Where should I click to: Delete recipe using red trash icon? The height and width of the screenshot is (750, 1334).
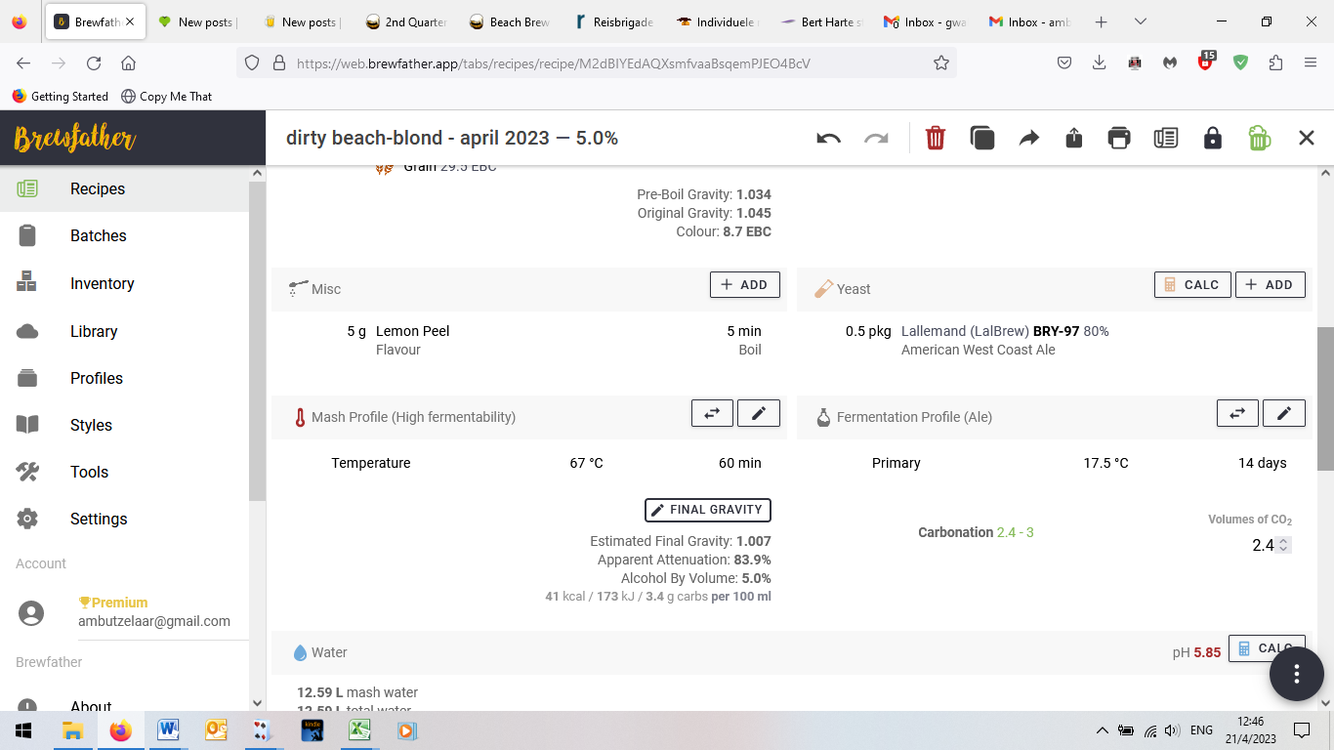click(935, 139)
